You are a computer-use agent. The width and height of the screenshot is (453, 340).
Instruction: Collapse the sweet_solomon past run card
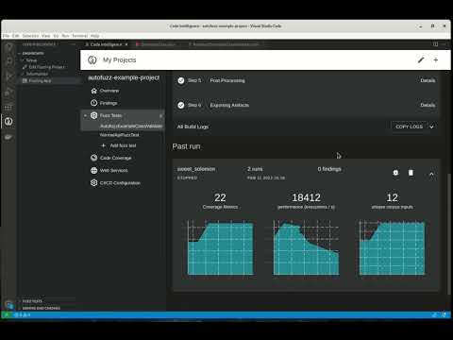click(431, 174)
